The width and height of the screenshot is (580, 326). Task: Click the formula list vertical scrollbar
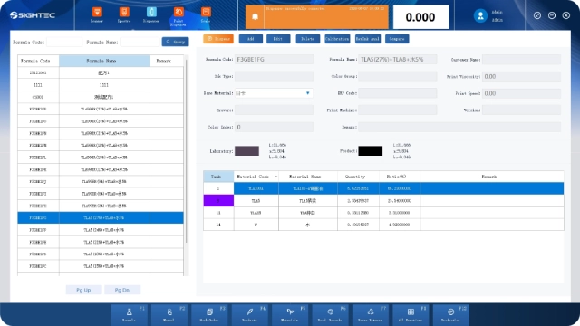click(187, 151)
